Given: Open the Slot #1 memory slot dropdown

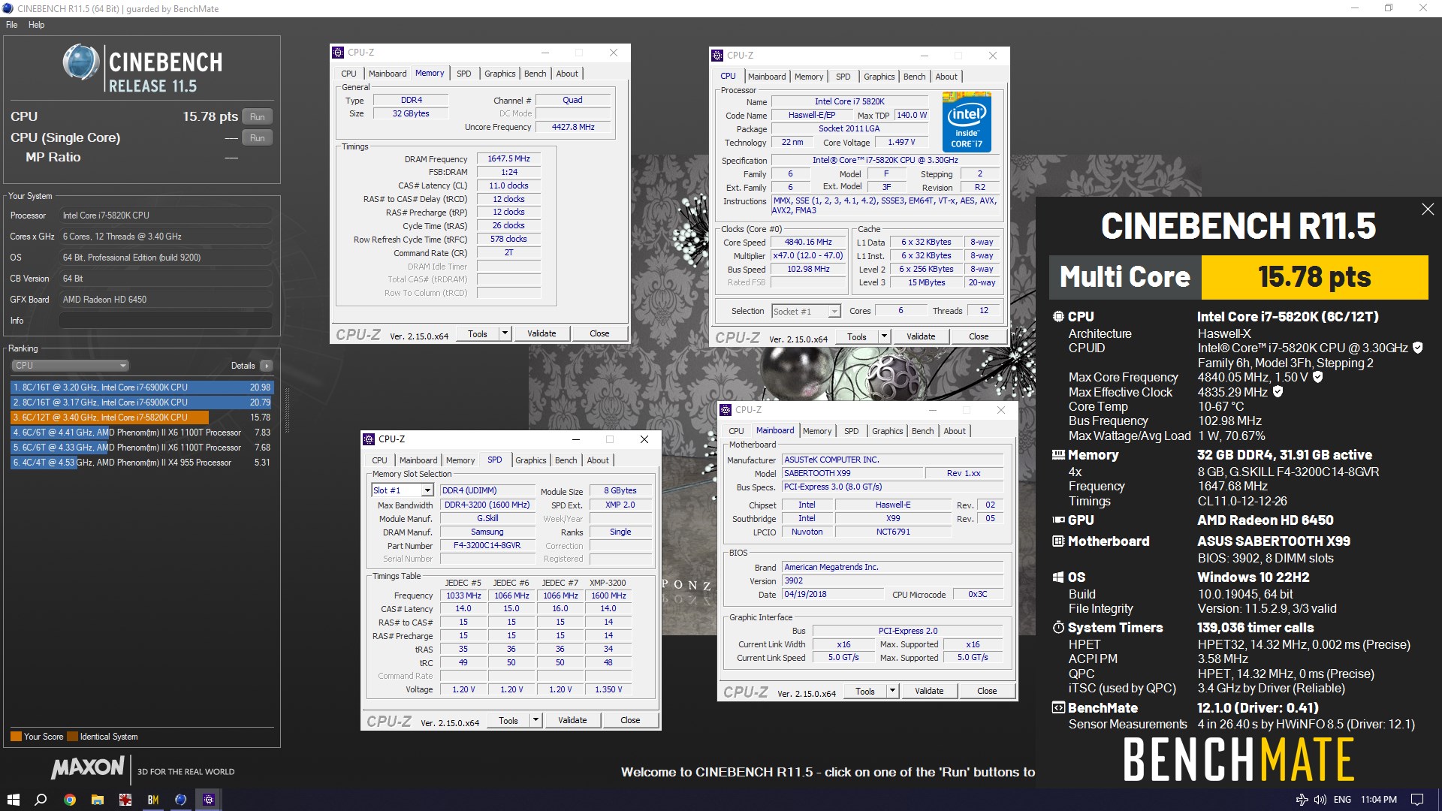Looking at the screenshot, I should [x=403, y=490].
